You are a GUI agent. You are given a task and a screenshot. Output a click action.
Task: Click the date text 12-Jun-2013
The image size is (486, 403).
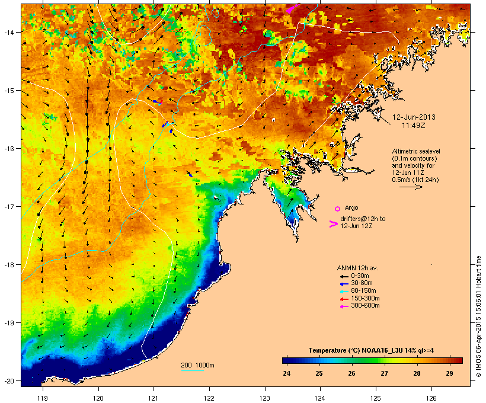pos(414,117)
